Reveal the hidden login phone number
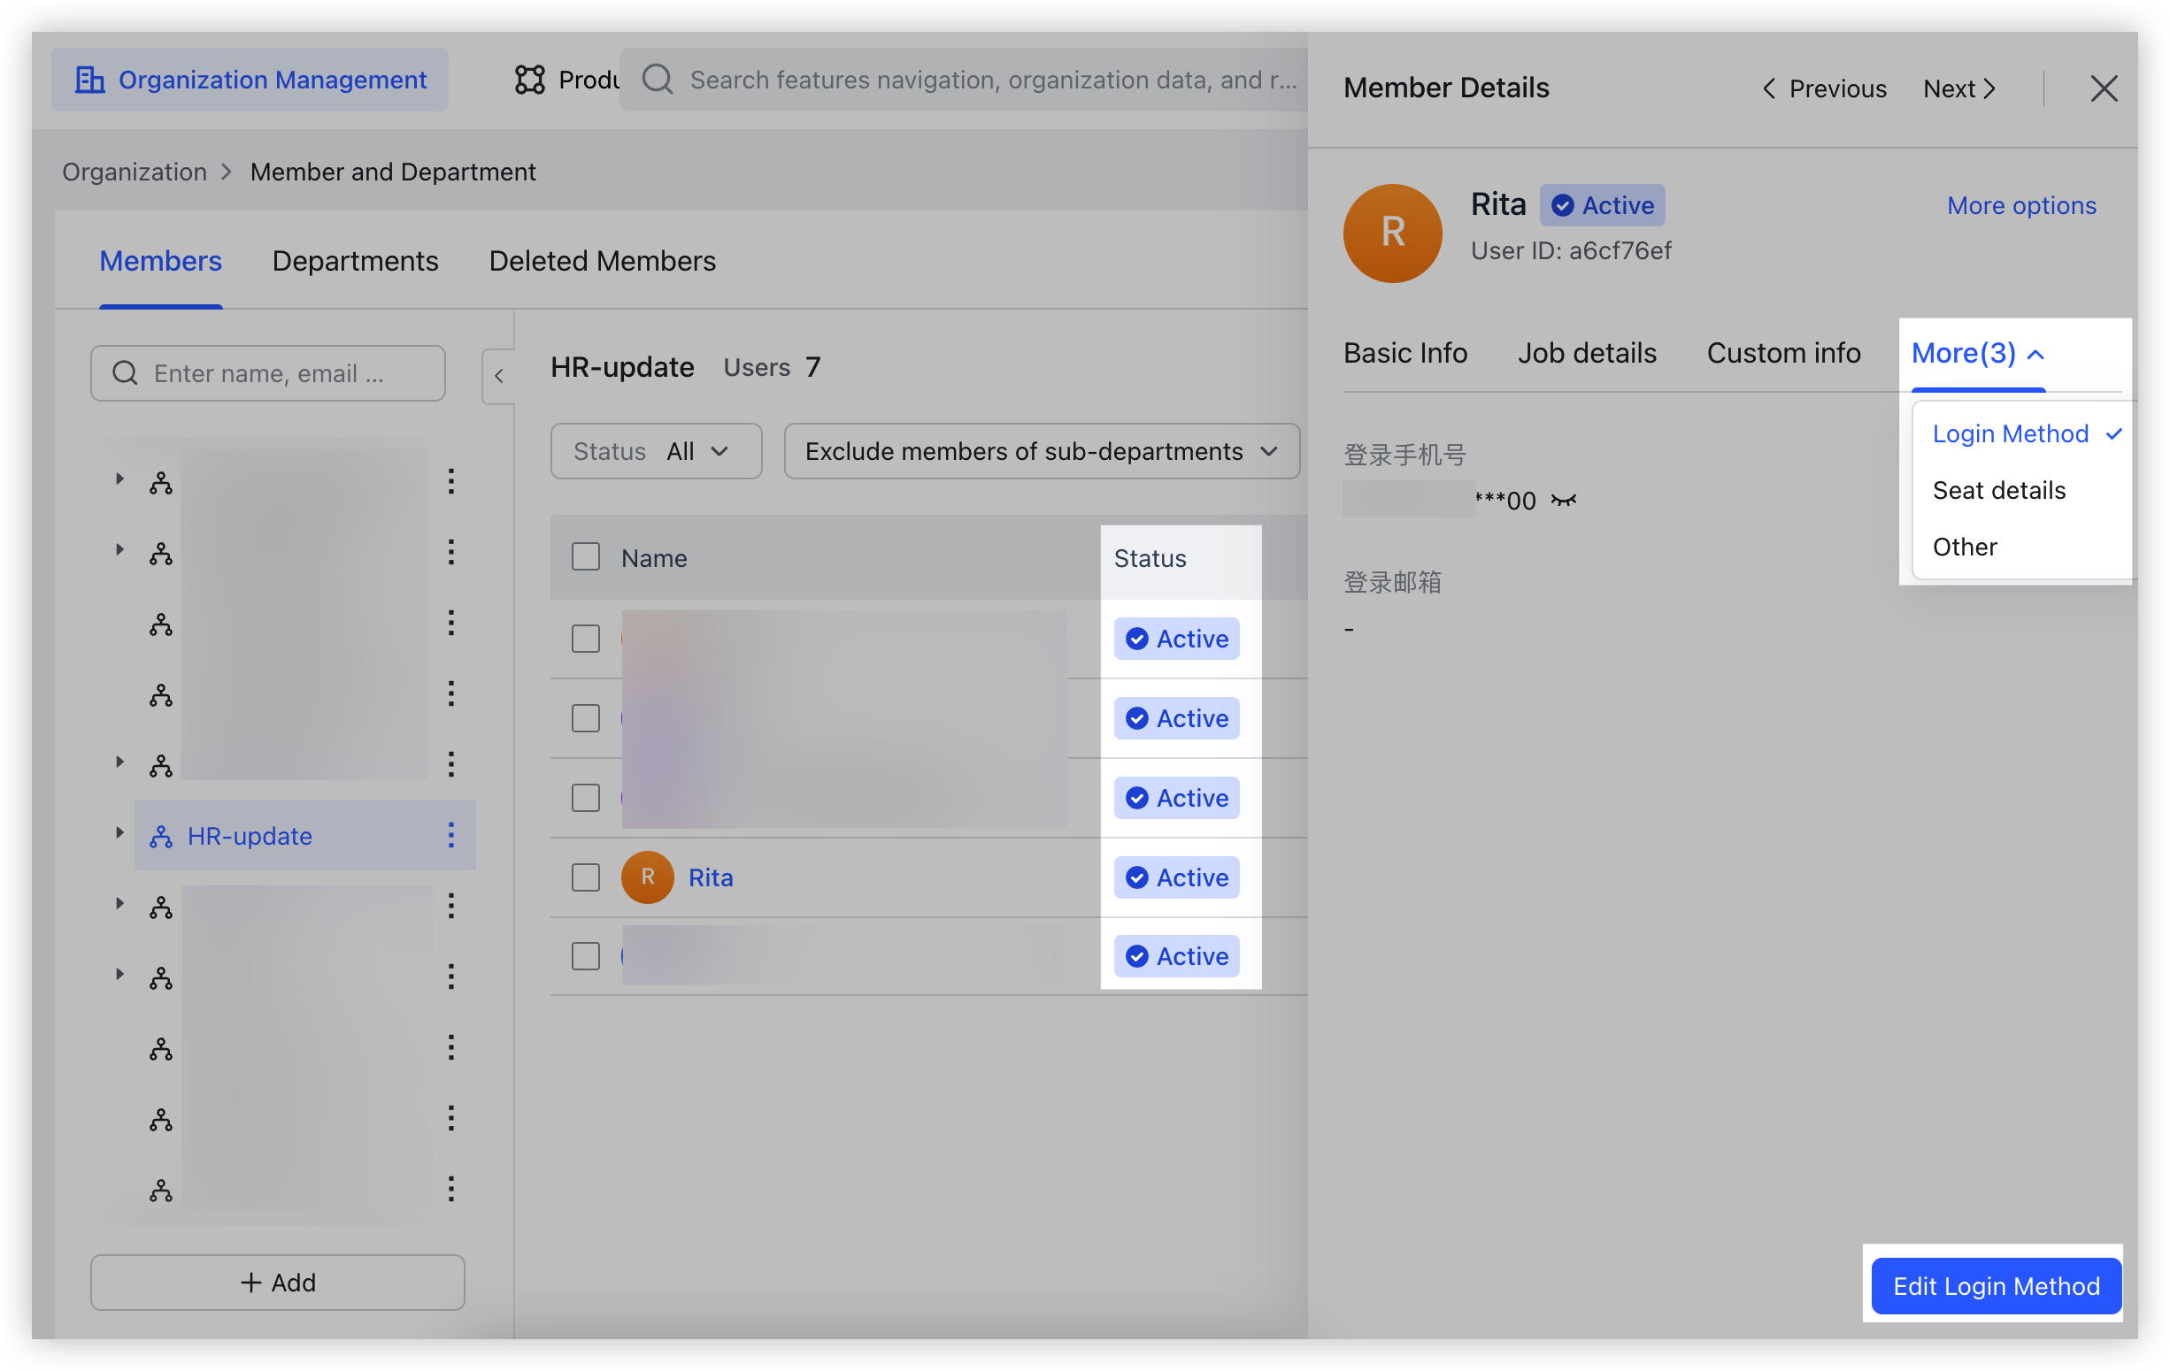This screenshot has width=2170, height=1371. tap(1564, 500)
